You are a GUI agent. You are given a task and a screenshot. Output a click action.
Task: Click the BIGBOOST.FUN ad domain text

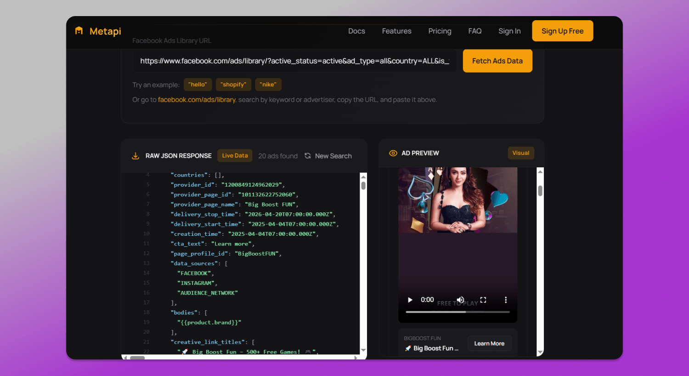click(422, 338)
